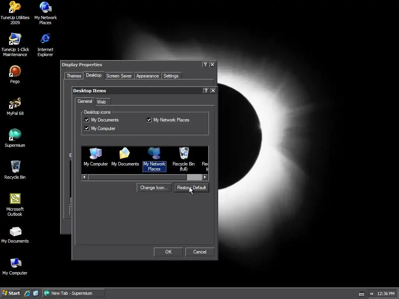
Task: Launch Internet Explorer from Quick Launch bar
Action: coord(27,293)
